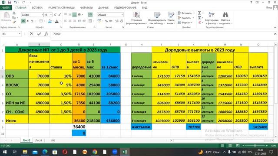Image resolution: width=278 pixels, height=156 pixels.
Task: Click the Format Painter brush icon
Action: click(x=14, y=22)
